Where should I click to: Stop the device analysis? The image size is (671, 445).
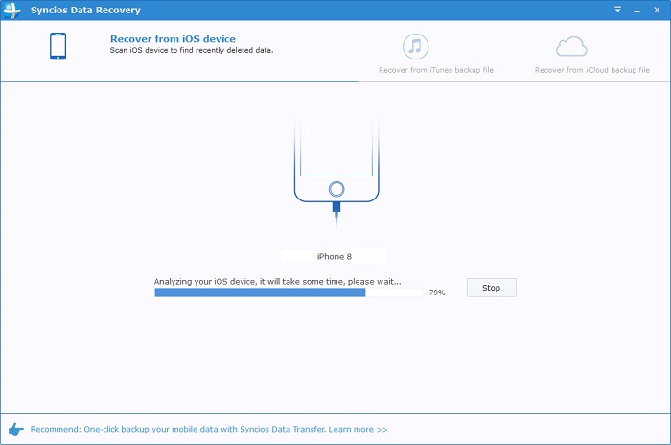(x=491, y=288)
